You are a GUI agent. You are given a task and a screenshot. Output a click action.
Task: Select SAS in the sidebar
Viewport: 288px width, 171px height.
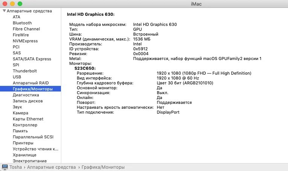click(x=17, y=53)
